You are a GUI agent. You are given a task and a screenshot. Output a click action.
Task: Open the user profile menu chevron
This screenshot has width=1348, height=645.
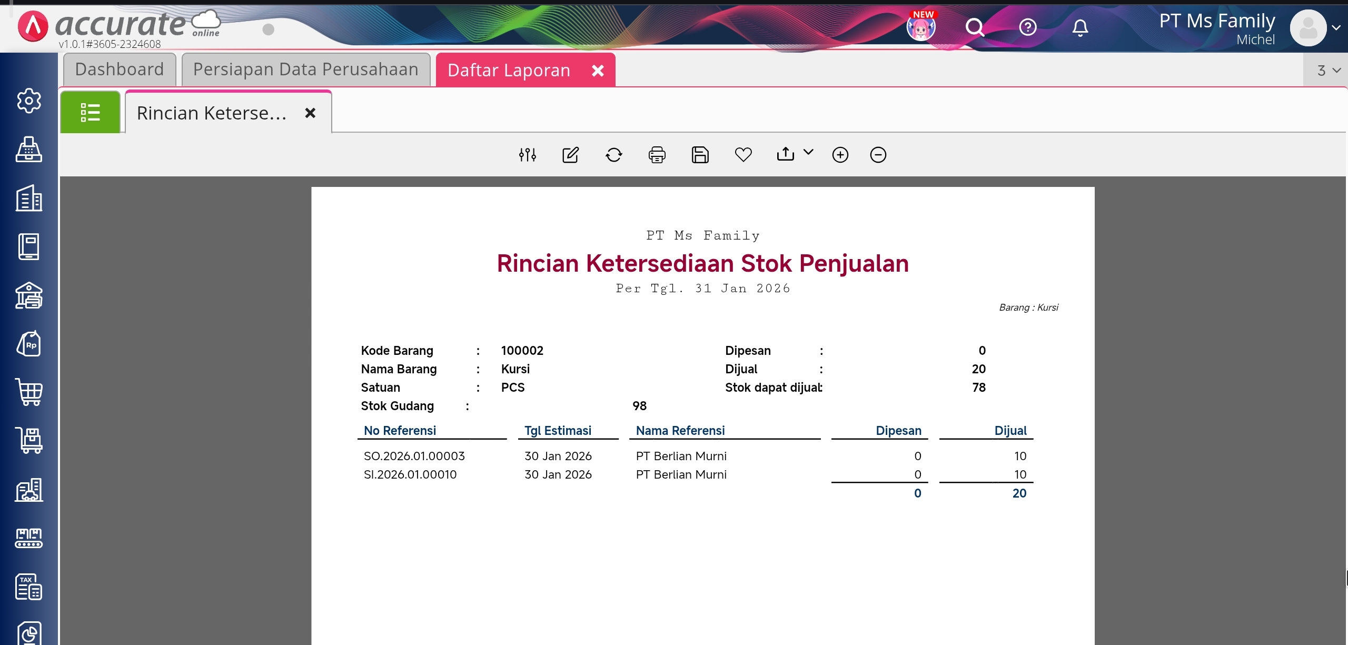[x=1336, y=28]
